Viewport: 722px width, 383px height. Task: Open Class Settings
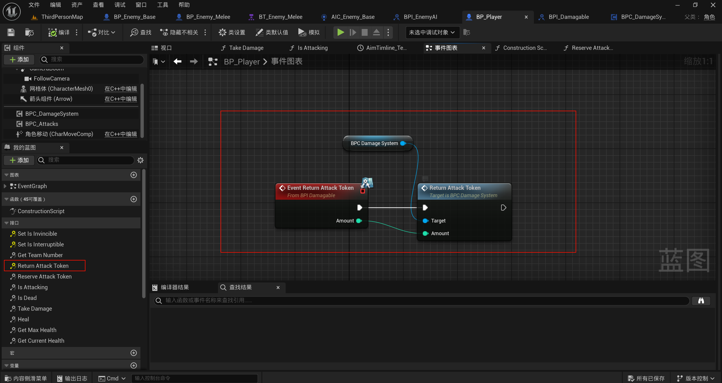232,32
